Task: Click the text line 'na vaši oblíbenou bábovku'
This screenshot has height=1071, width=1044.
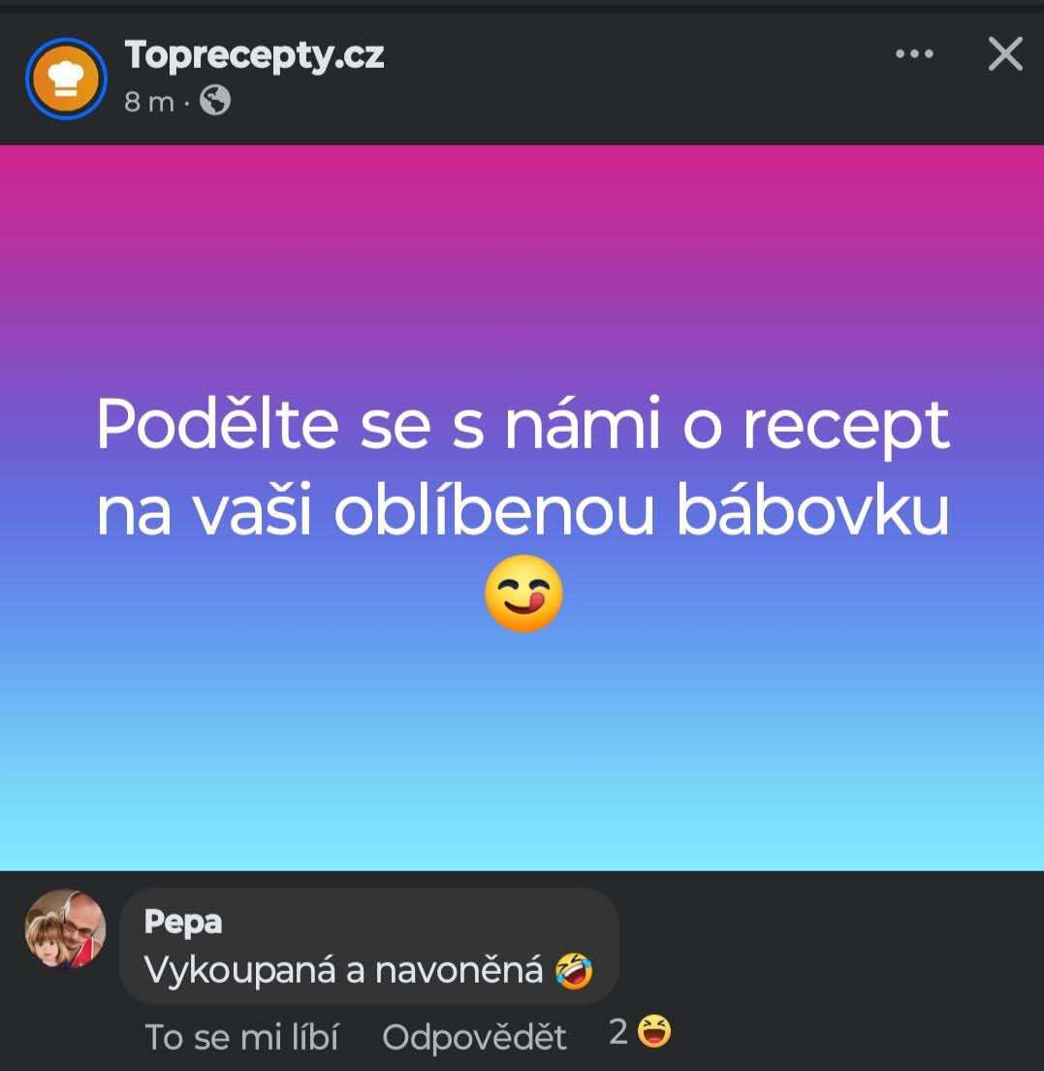Action: 522,511
